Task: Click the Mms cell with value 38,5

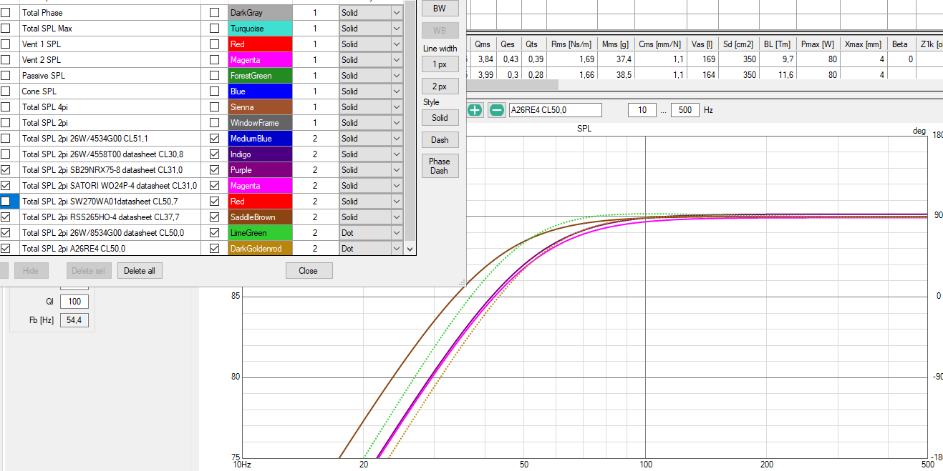Action: click(x=615, y=74)
